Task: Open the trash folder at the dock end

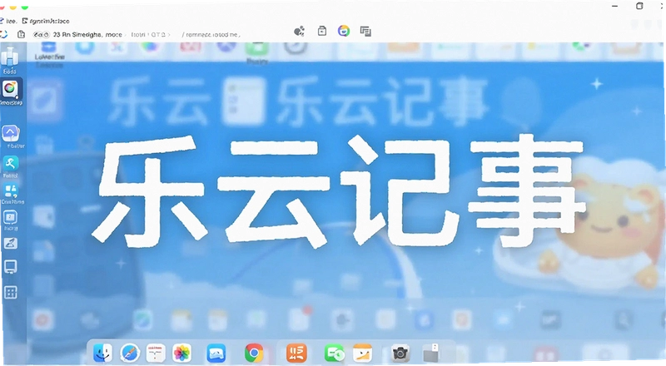Action: 430,354
